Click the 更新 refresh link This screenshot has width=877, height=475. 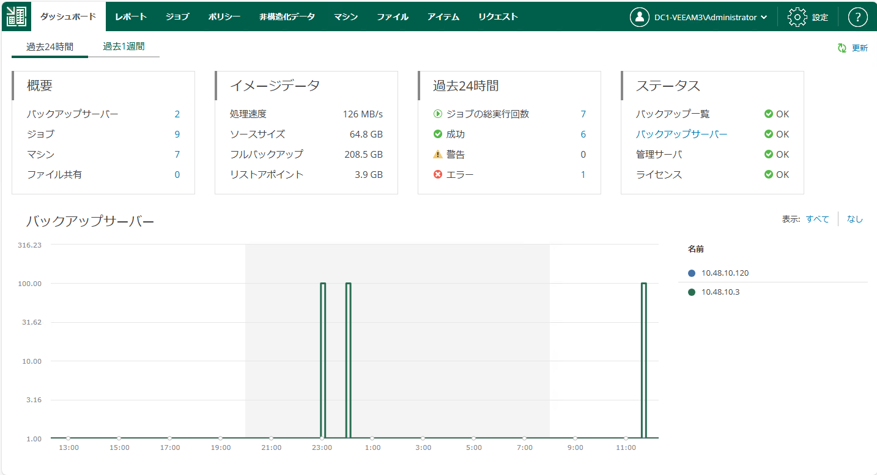click(860, 48)
